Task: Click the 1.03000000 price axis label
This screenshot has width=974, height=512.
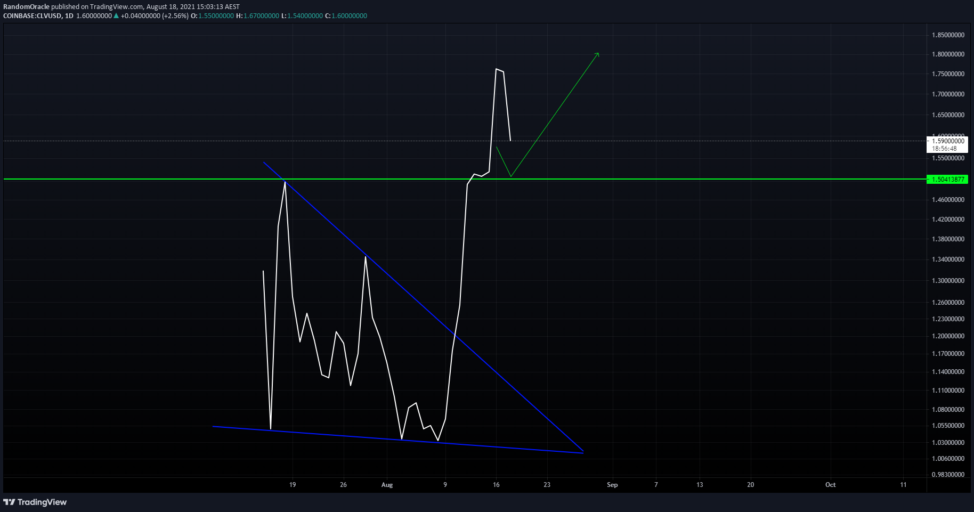Action: (948, 443)
